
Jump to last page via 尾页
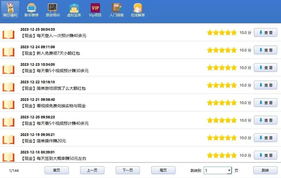(163, 170)
